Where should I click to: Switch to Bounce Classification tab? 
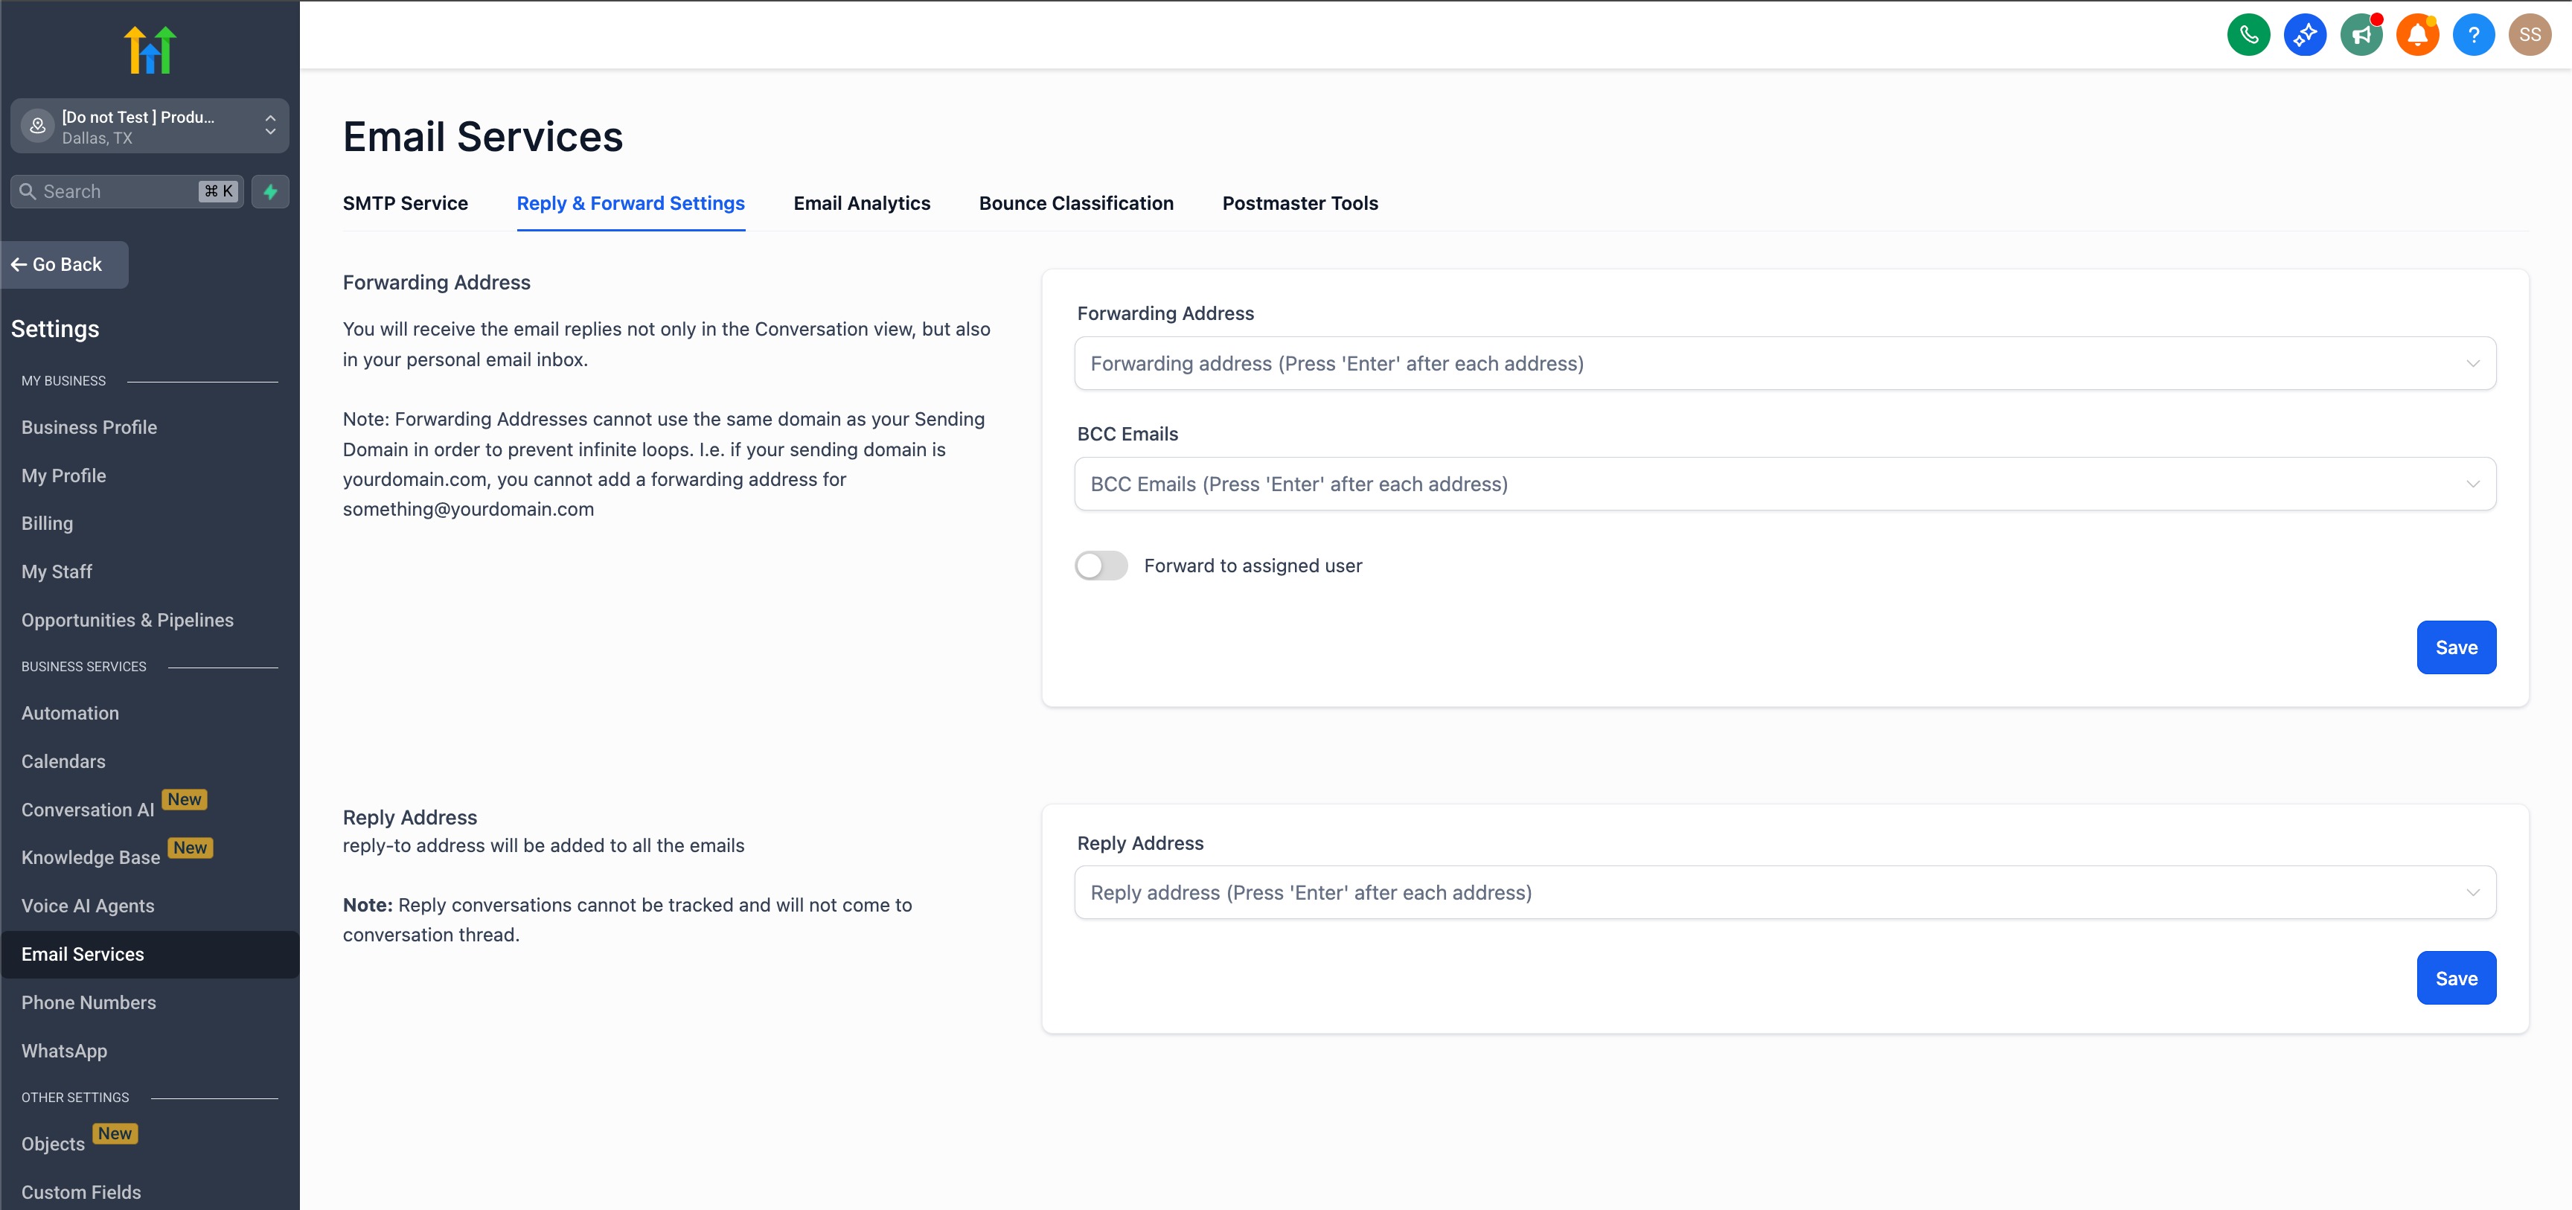[x=1075, y=204]
